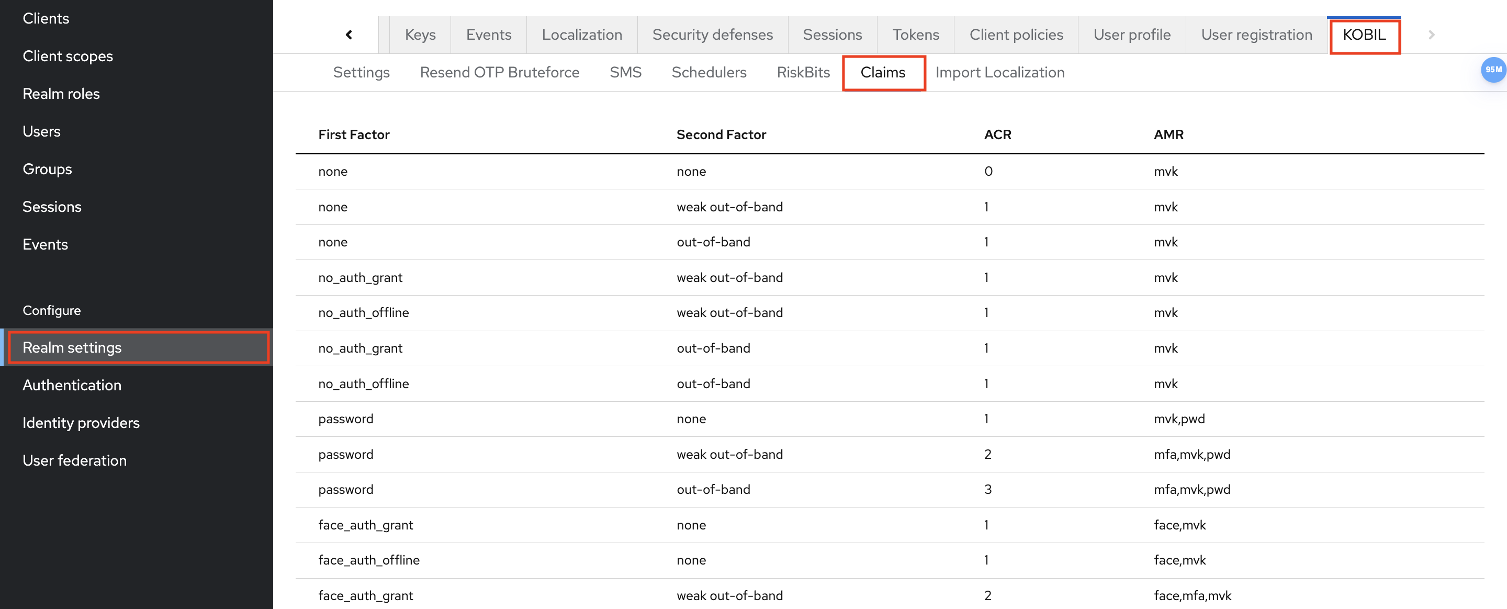Open the Schedulers sub-tab
Image resolution: width=1507 pixels, height=609 pixels.
pyautogui.click(x=708, y=73)
